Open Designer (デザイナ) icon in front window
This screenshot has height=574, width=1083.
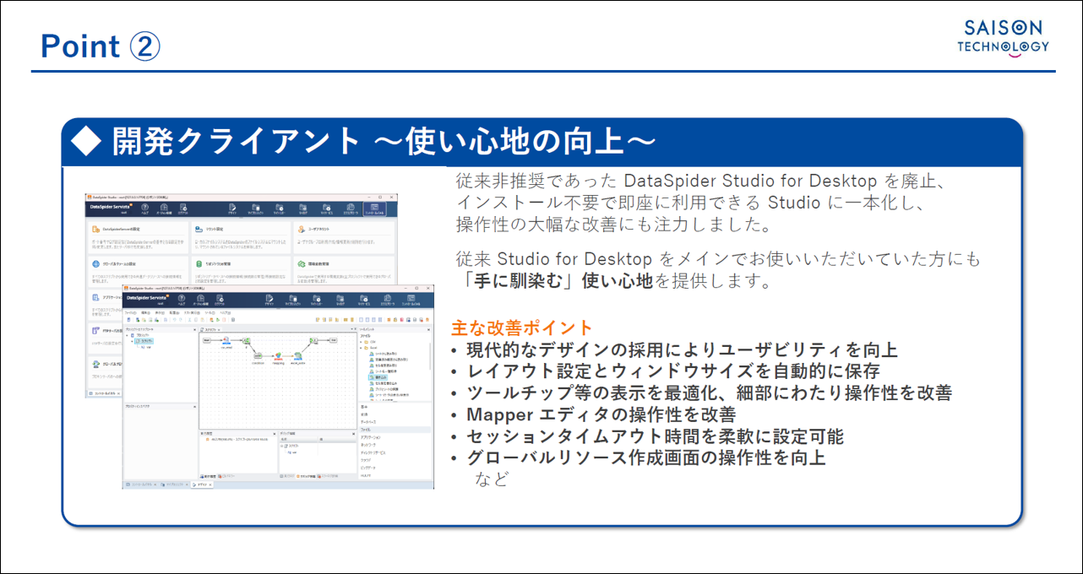pyautogui.click(x=269, y=300)
